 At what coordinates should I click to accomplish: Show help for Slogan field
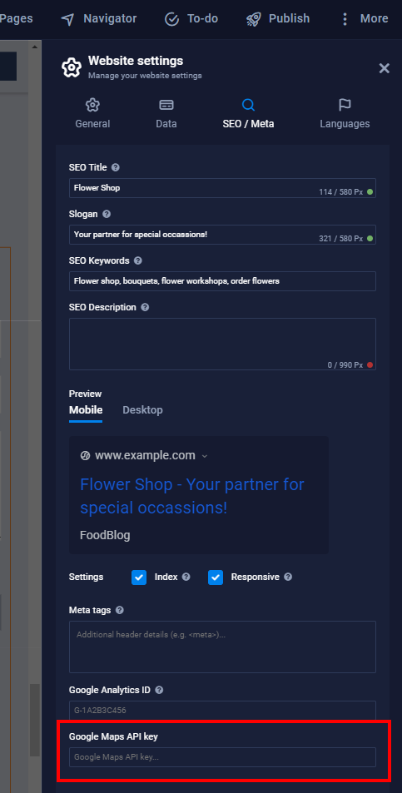tap(107, 214)
